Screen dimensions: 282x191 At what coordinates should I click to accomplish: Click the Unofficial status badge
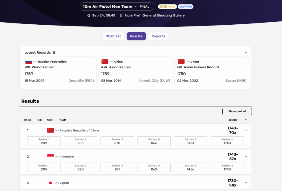coord(186,7)
